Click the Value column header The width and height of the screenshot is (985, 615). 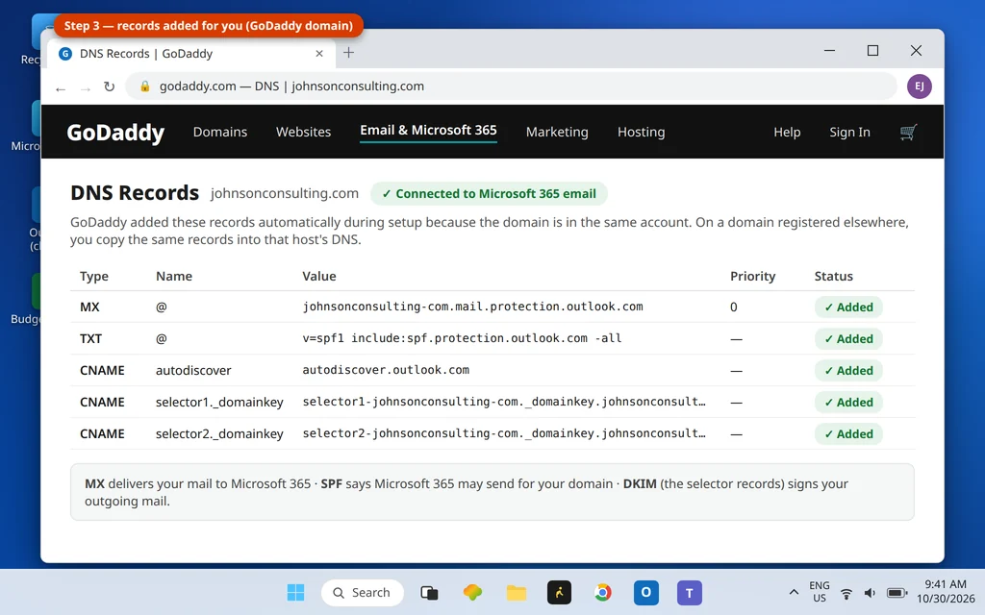319,276
